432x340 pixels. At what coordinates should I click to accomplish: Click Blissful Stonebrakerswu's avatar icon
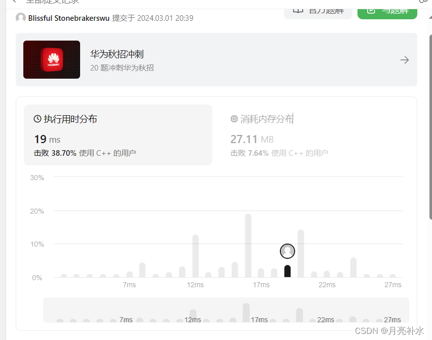[20, 18]
